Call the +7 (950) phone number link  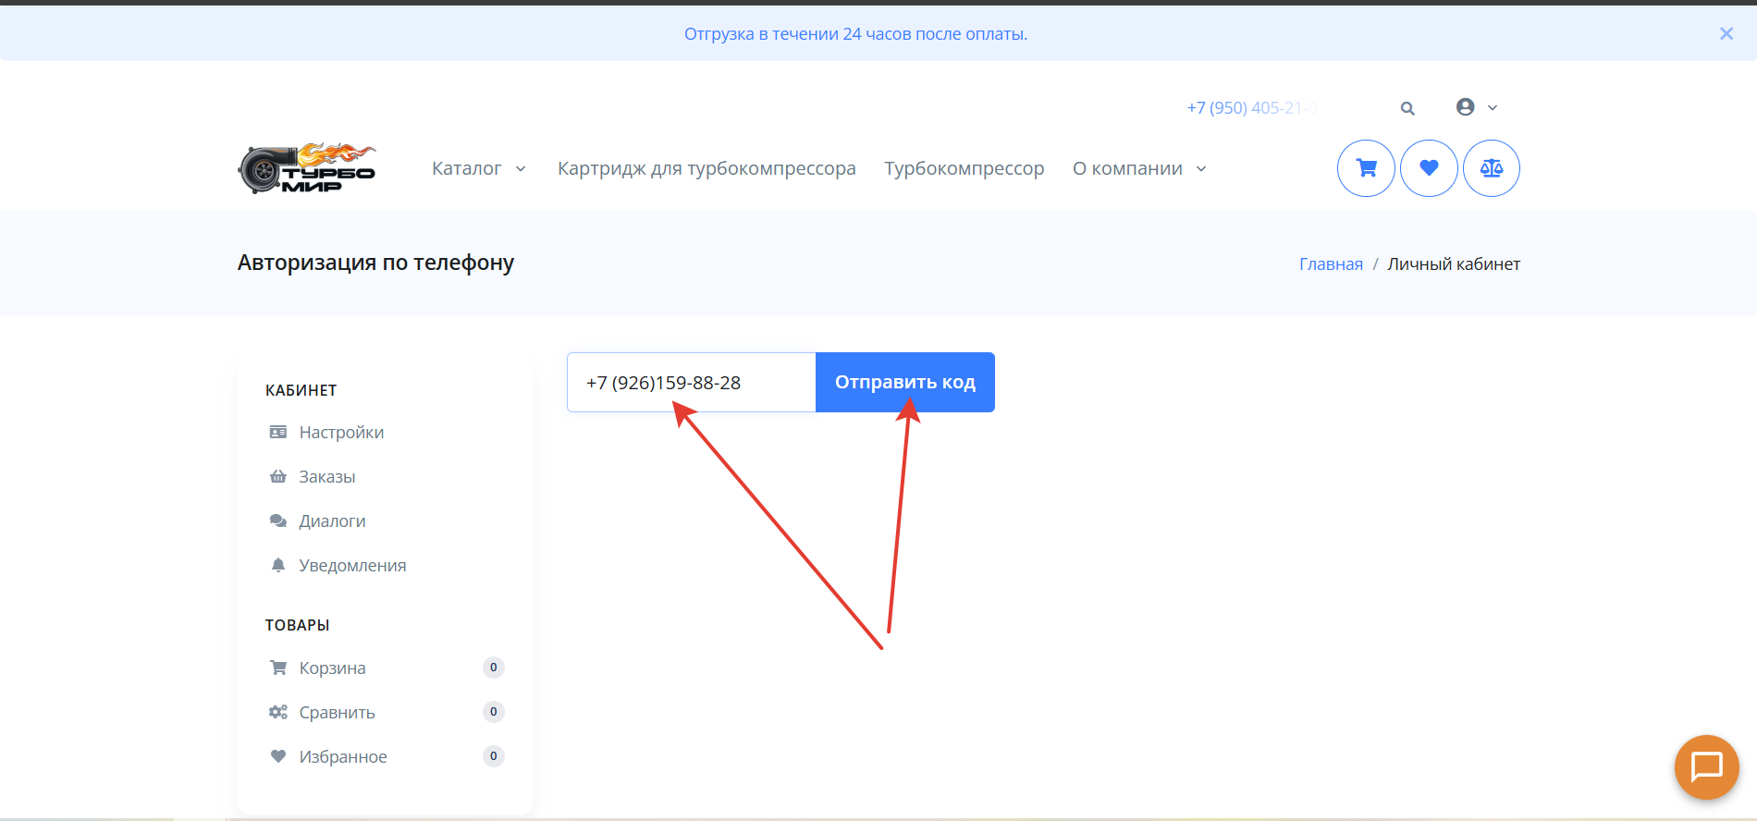1252,108
